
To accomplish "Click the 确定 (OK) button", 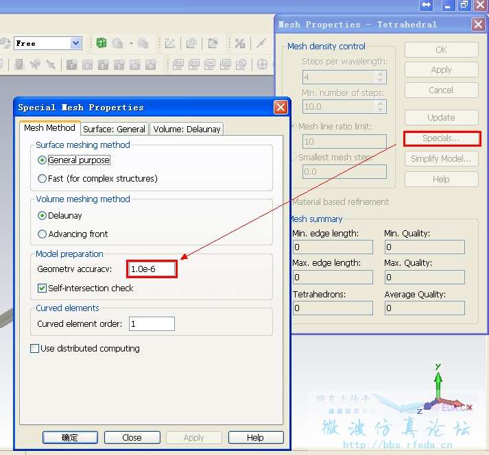I will point(70,438).
